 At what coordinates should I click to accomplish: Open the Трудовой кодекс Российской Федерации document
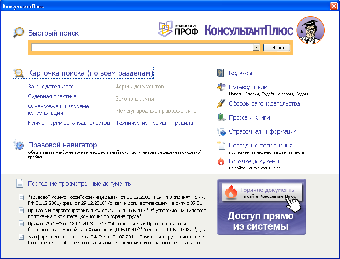tap(117, 200)
